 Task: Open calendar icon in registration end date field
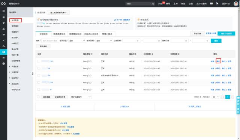pyautogui.click(x=159, y=41)
